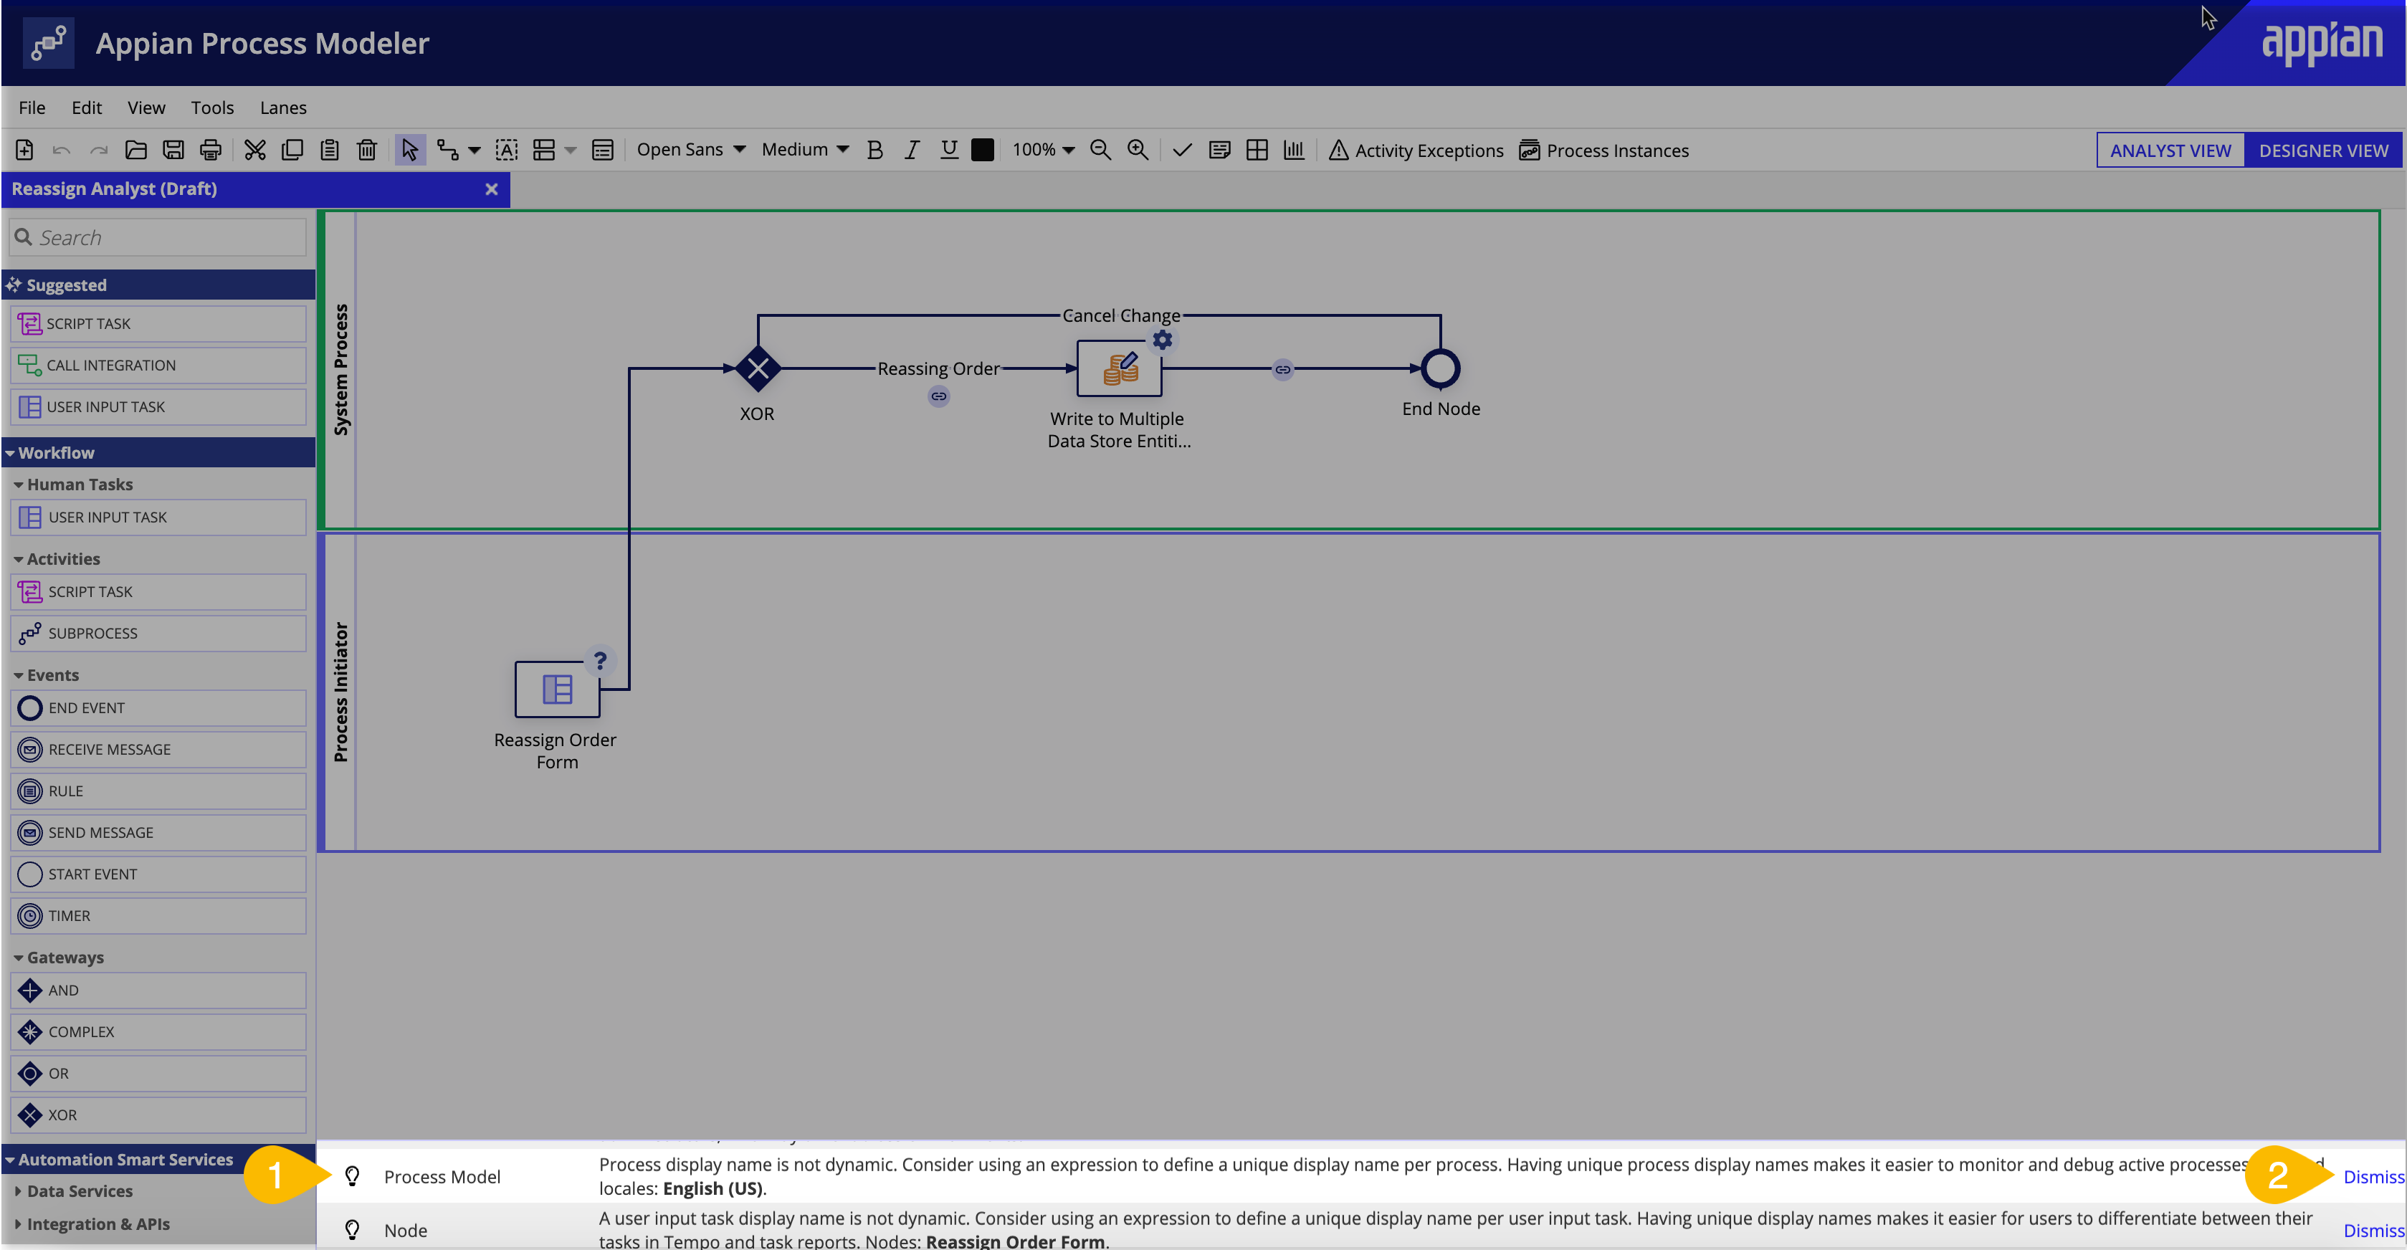The height and width of the screenshot is (1250, 2407).
Task: Open the Tools menu
Action: point(211,107)
